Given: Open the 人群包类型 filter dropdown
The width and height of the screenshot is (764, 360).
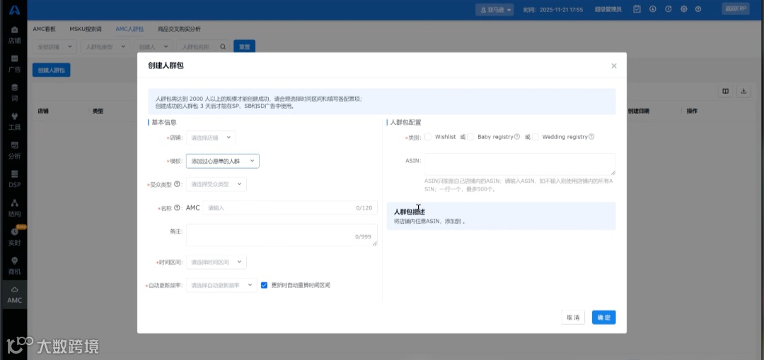Looking at the screenshot, I should pos(105,47).
